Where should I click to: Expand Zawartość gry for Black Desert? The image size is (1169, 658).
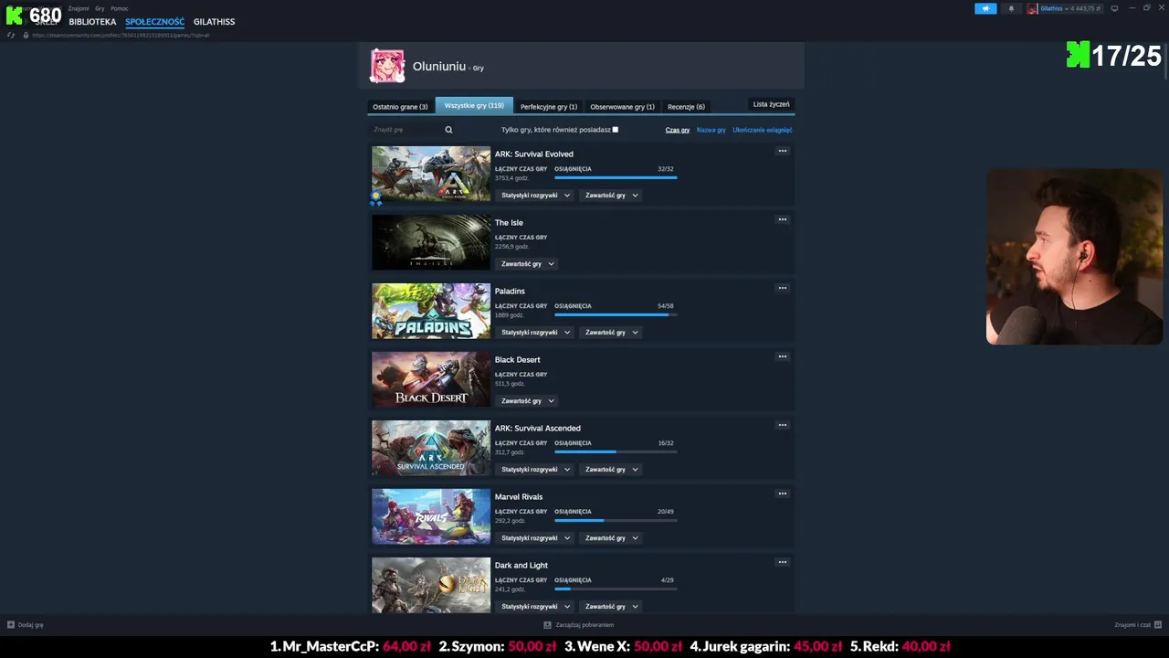(527, 401)
